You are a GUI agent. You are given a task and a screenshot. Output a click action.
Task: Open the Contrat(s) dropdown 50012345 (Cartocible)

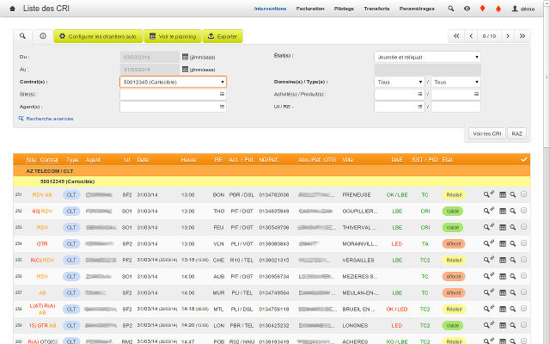click(173, 82)
